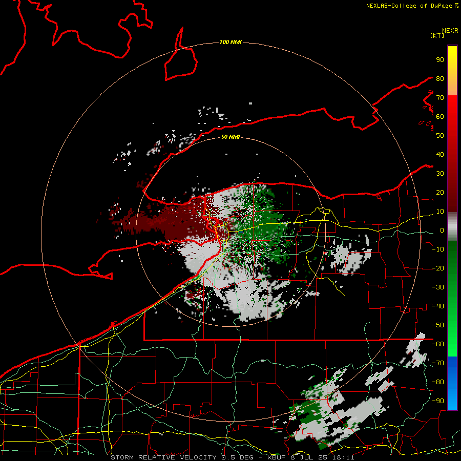Click the -30 value on the velocity legend
The width and height of the screenshot is (461, 461).
coord(438,287)
